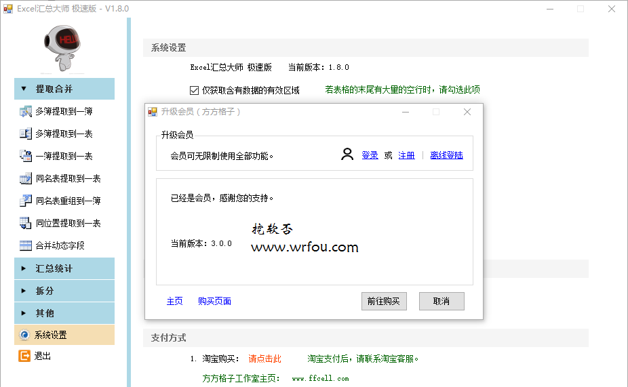Screen dimensions: 628x387
Task: Click the 当前版本: 3.0.0 text in dialog
Action: (201, 243)
